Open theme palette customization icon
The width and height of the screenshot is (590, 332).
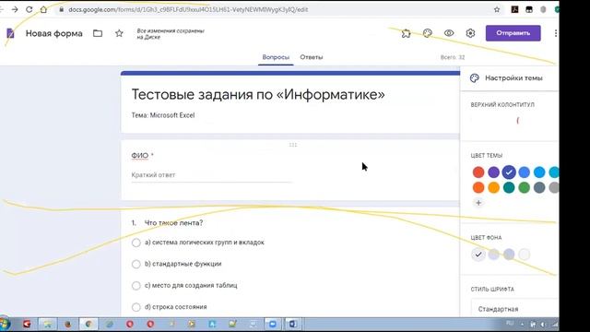428,33
